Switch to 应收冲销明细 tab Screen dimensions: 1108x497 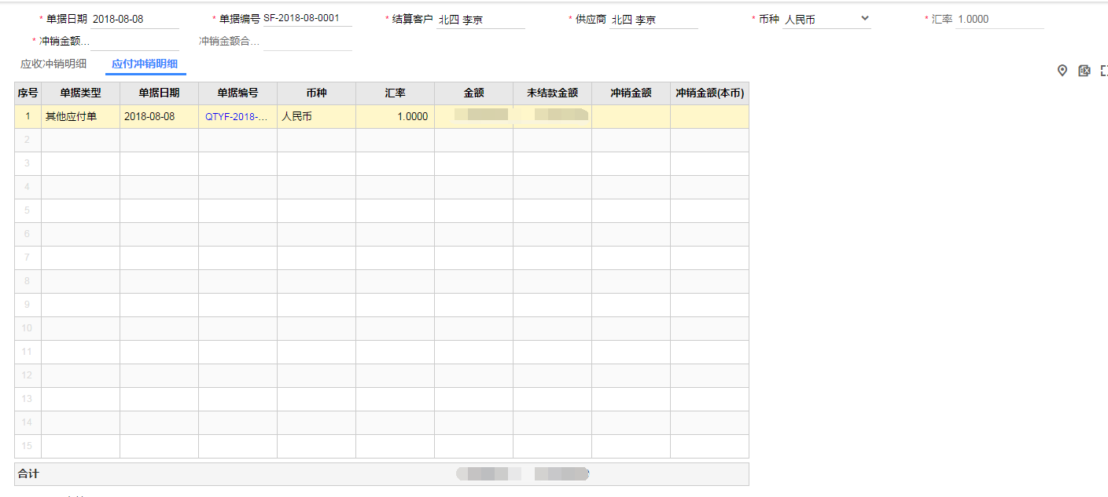53,64
